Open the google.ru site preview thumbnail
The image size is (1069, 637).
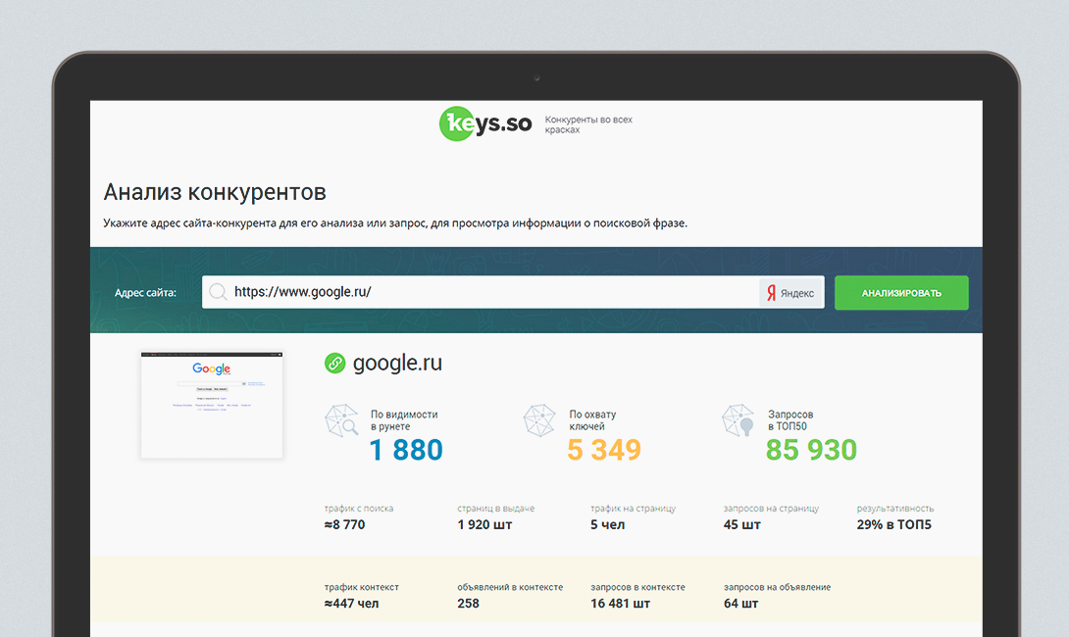212,406
